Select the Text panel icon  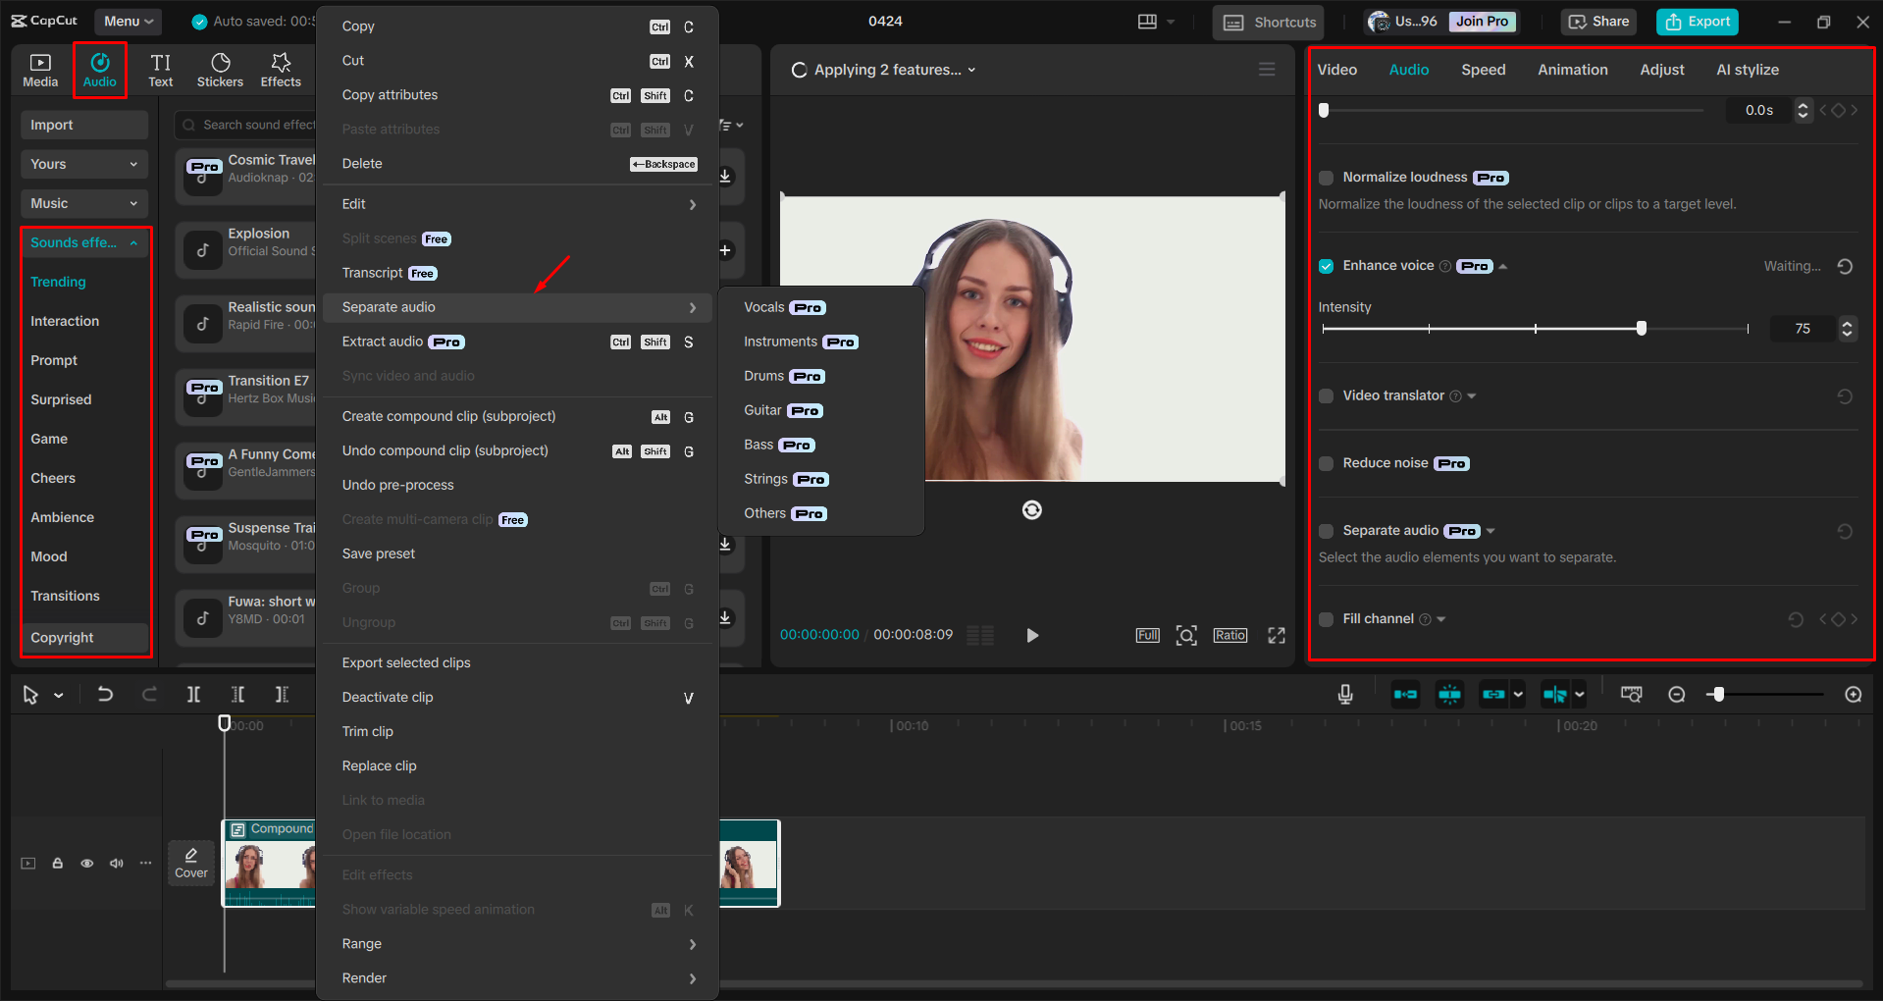[x=160, y=69]
